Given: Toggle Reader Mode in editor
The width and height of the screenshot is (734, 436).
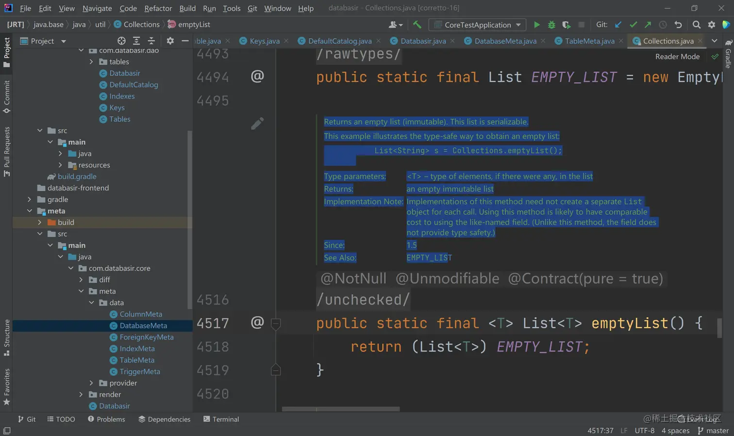Looking at the screenshot, I should 677,57.
